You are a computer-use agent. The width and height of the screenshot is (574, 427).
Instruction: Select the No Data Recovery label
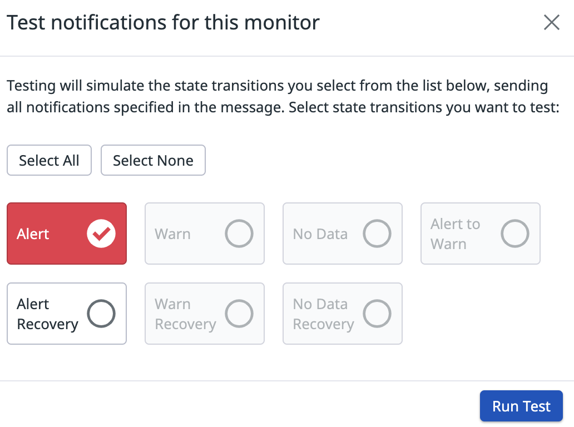click(323, 314)
